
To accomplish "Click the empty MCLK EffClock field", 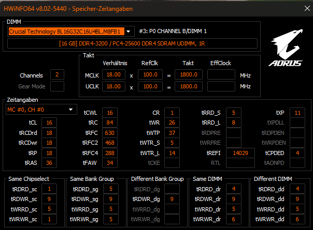I will pos(221,74).
